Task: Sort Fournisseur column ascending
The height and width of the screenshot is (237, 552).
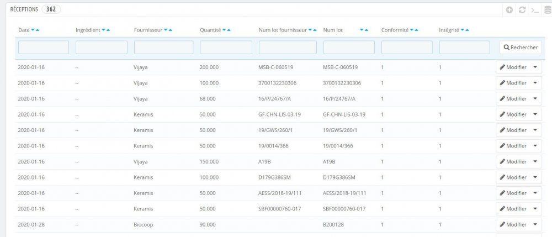Action: click(170, 30)
